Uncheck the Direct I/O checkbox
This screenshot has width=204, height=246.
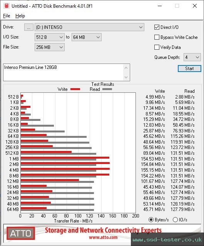[x=157, y=27]
